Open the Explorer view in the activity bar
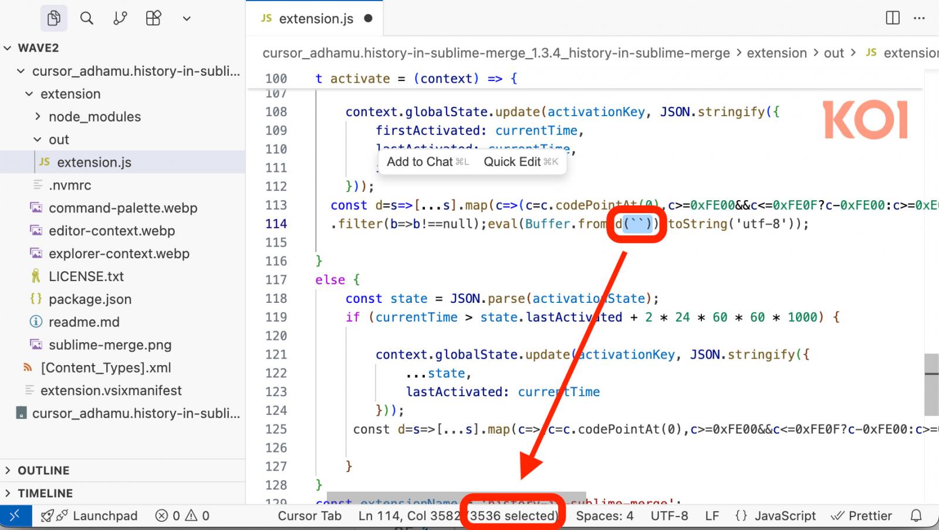 pyautogui.click(x=53, y=18)
